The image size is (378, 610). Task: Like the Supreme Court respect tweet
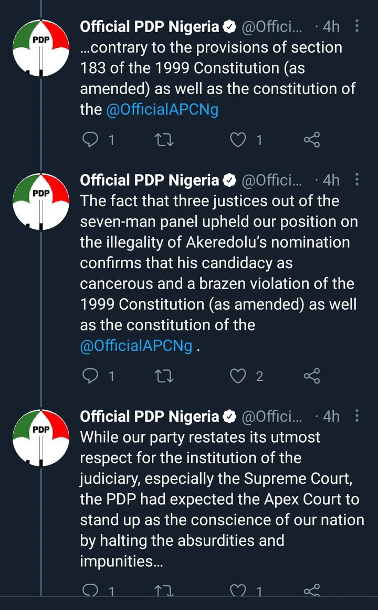[x=239, y=592]
